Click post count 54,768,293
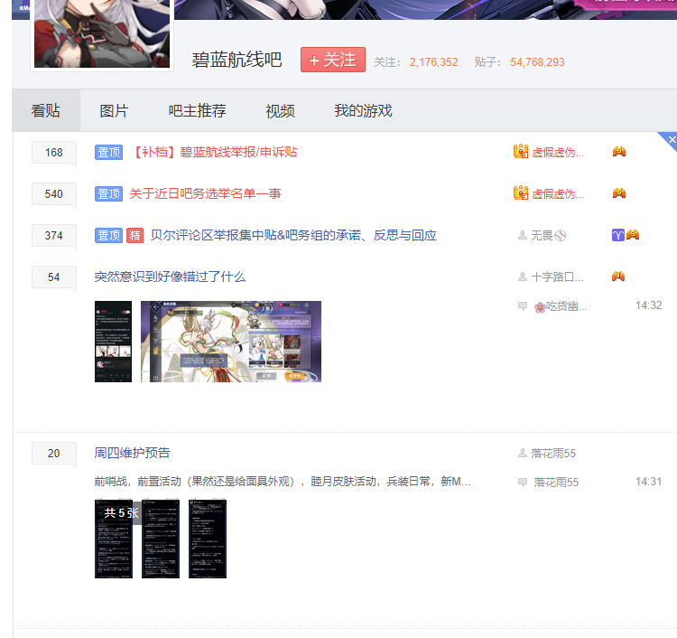Image resolution: width=677 pixels, height=638 pixels. pyautogui.click(x=538, y=62)
